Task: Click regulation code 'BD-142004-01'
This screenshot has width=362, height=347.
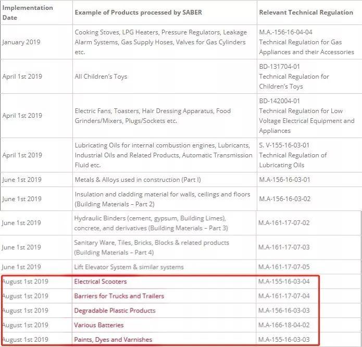Action: tap(279, 101)
